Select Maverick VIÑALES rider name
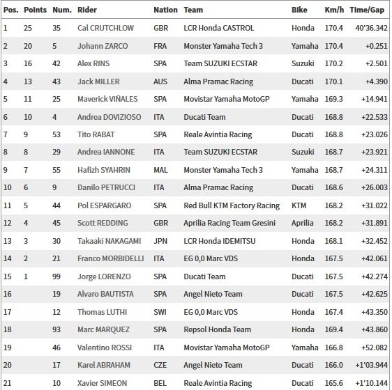Image resolution: width=392 pixels, height=390 pixels. tap(107, 99)
